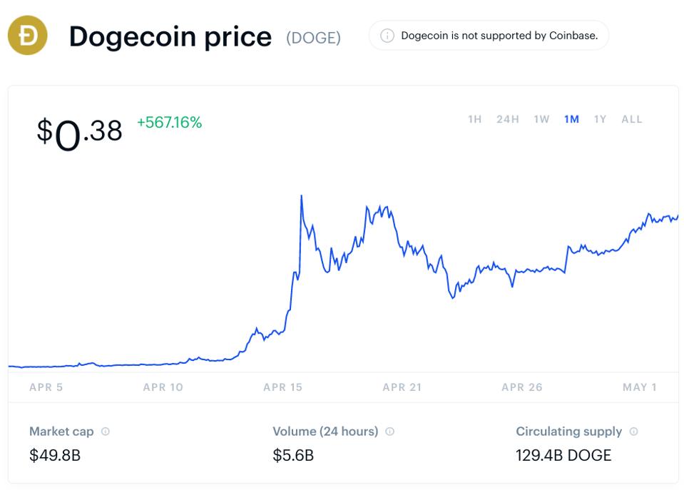Click the Dogecoin price heading
This screenshot has width=684, height=490.
point(170,36)
